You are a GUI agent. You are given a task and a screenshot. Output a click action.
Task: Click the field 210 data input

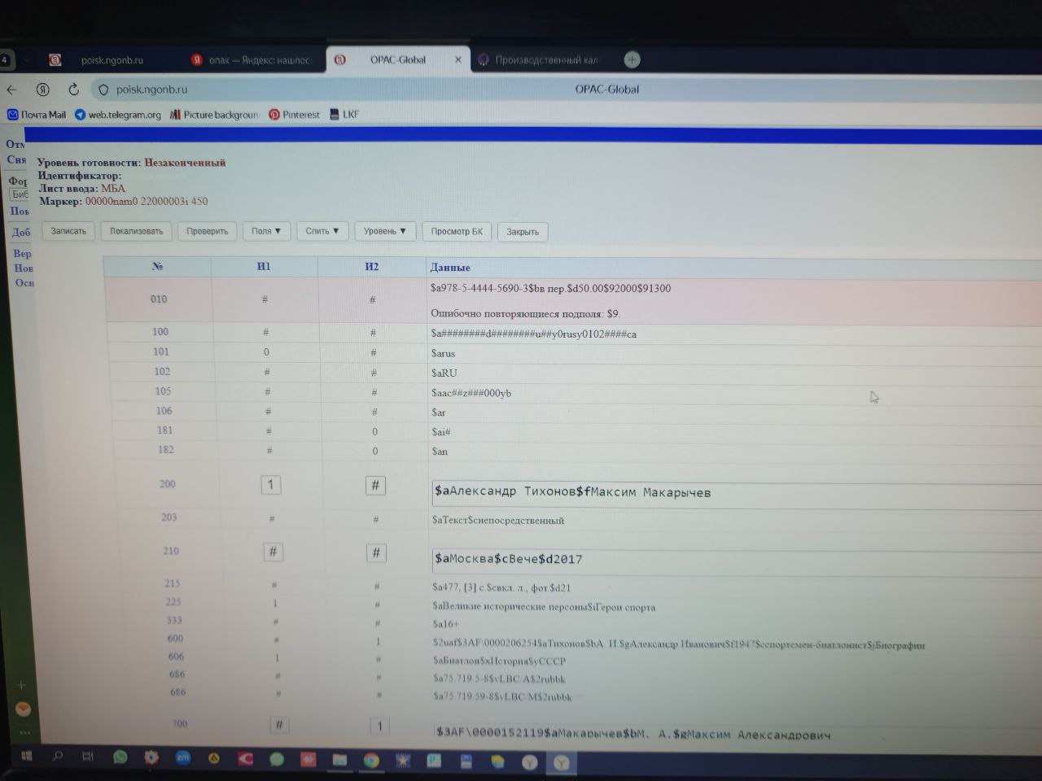733,560
